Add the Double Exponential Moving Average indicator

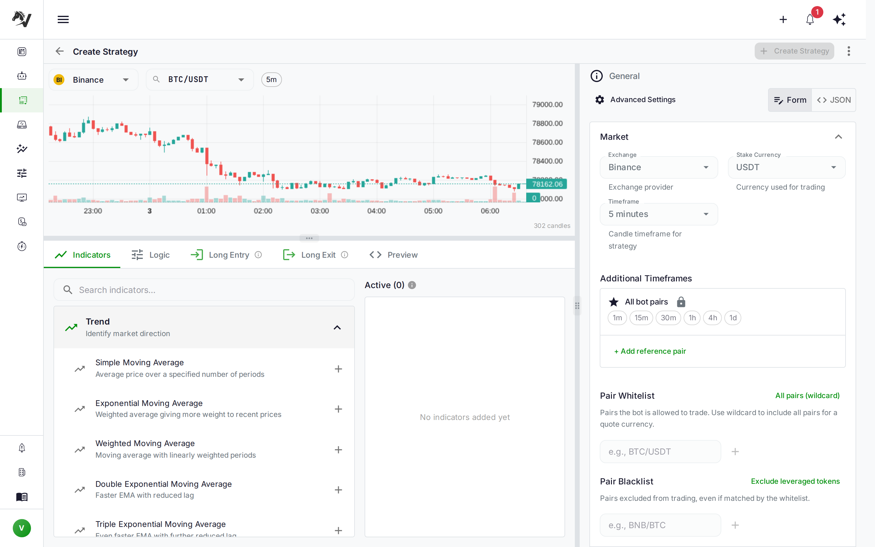[338, 490]
